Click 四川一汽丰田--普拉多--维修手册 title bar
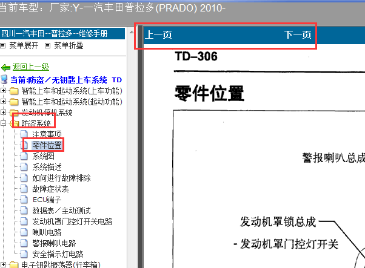365x268 pixels. [62, 33]
